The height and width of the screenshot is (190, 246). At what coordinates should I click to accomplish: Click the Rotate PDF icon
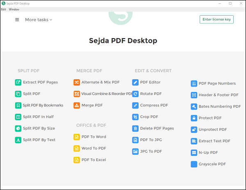click(135, 94)
